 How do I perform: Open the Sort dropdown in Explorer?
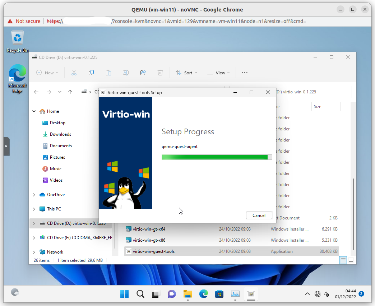(x=186, y=73)
